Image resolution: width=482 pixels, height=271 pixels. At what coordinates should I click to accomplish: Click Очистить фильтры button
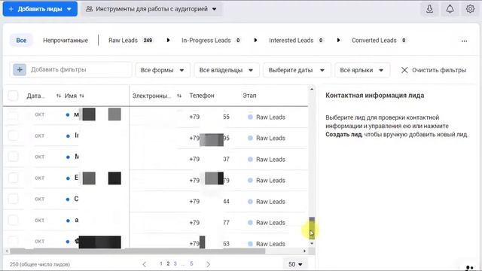(434, 70)
